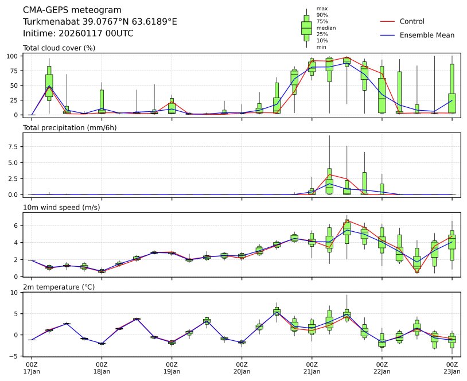Click the Total cloud cover (%) panel title

(59, 48)
